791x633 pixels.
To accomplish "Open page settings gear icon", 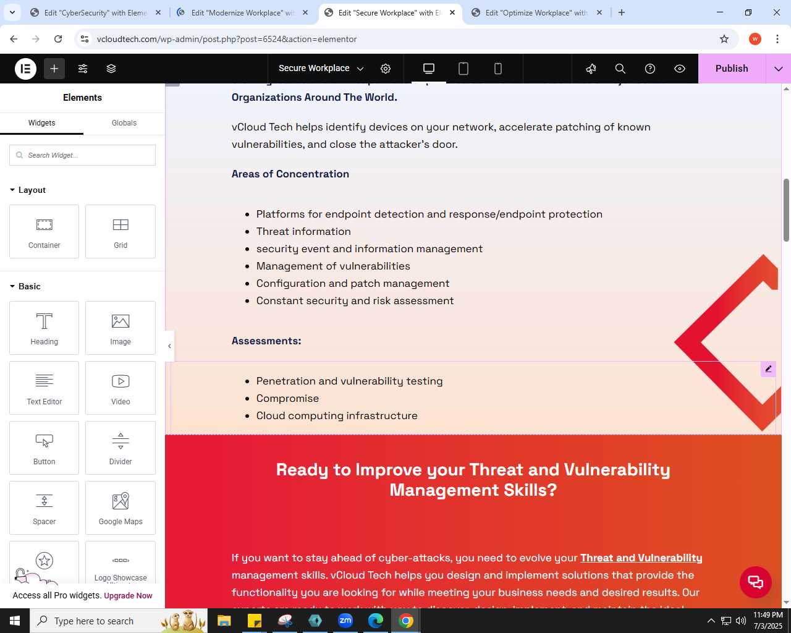I will point(386,69).
